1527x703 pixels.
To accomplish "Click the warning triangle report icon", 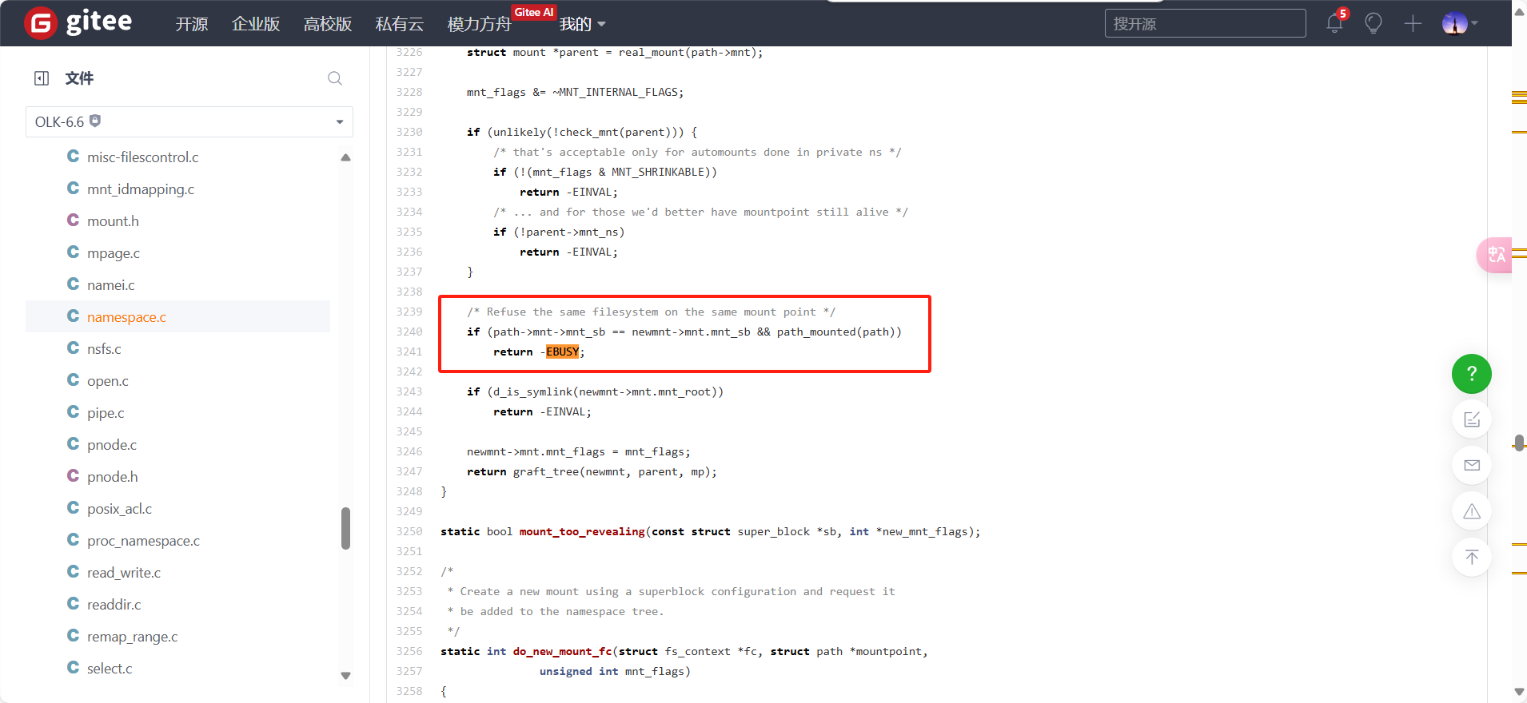I will pos(1471,511).
